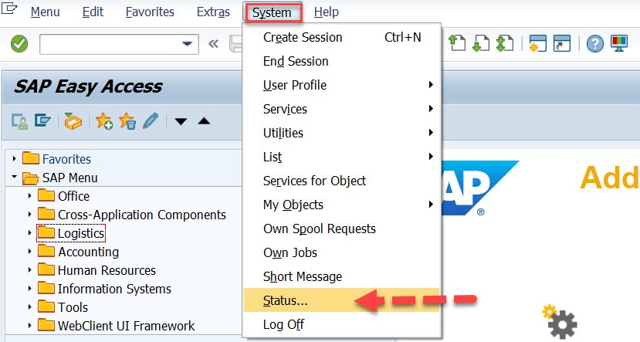Click the Add to Favorites star icon

103,120
